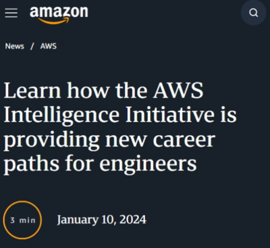Open the News breadcrumb link

15,46
